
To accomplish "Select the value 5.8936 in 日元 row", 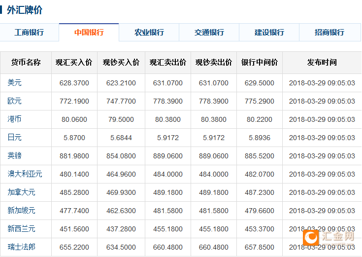I will point(260,138).
